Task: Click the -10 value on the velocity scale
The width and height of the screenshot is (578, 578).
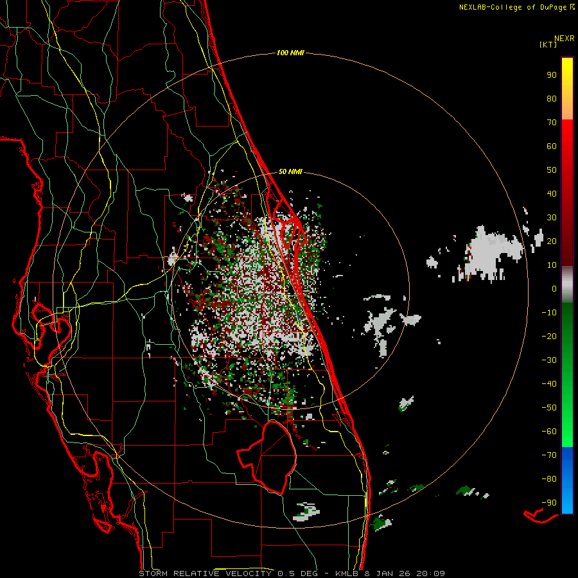Action: 549,313
